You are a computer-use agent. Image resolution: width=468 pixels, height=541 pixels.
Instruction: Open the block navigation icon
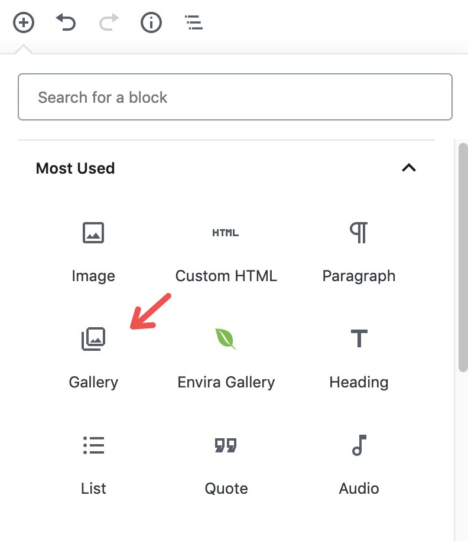coord(194,22)
